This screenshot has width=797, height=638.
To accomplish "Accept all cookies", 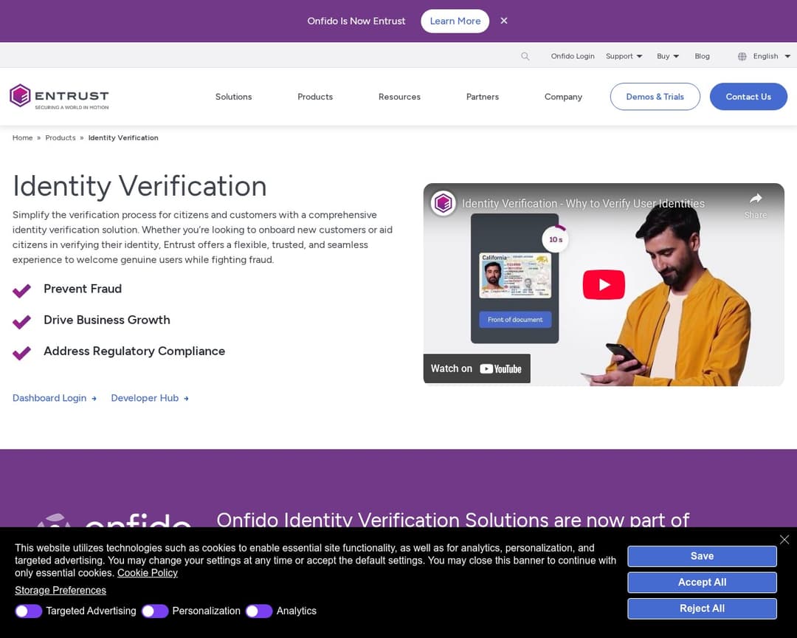I will click(x=702, y=582).
